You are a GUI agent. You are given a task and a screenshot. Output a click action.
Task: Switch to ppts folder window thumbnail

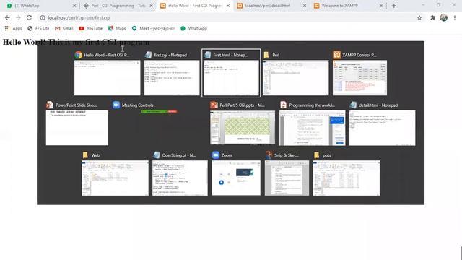pos(346,178)
